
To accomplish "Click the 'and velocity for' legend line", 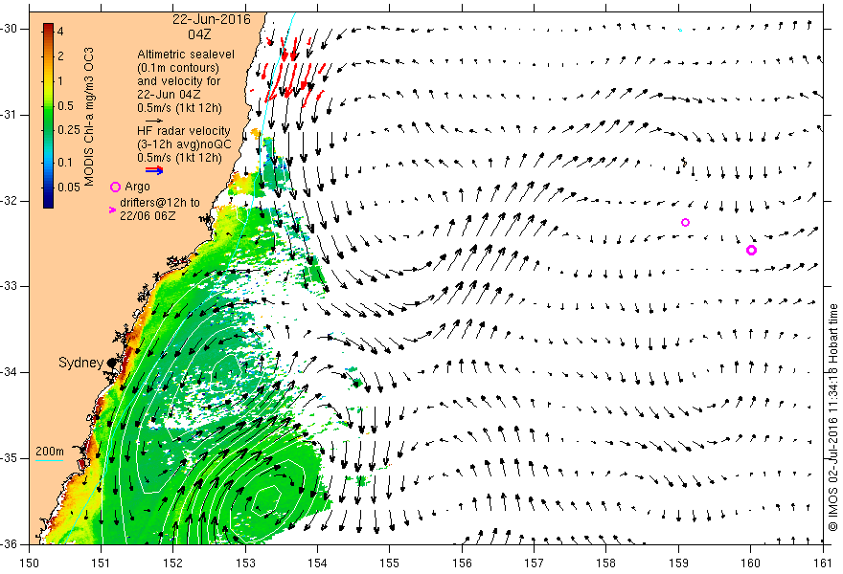I will [x=178, y=81].
